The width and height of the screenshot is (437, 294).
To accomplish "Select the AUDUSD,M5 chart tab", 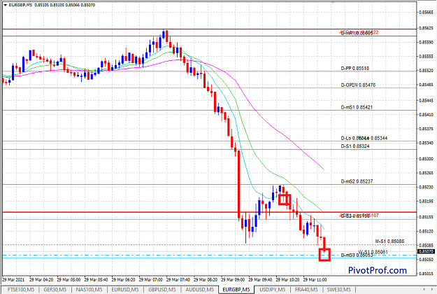I will click(x=199, y=290).
